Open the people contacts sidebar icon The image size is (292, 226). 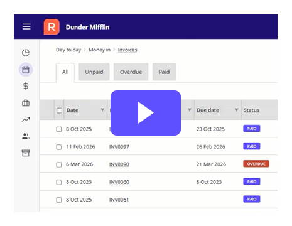pos(26,136)
